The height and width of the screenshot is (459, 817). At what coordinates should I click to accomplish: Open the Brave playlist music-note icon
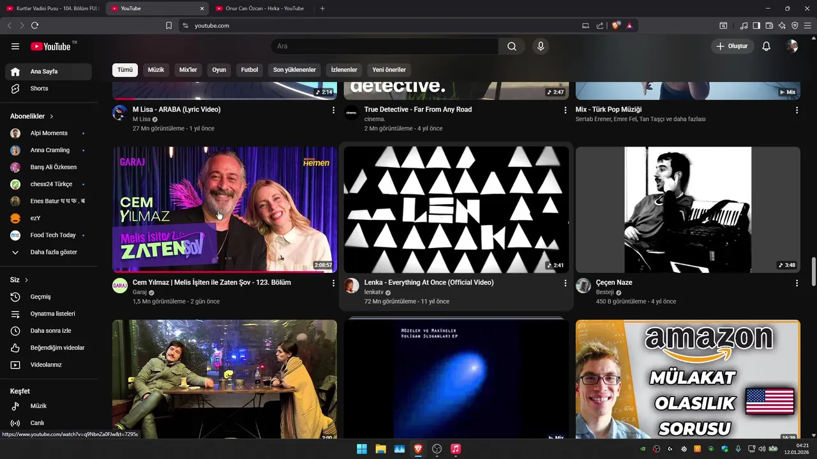point(744,25)
